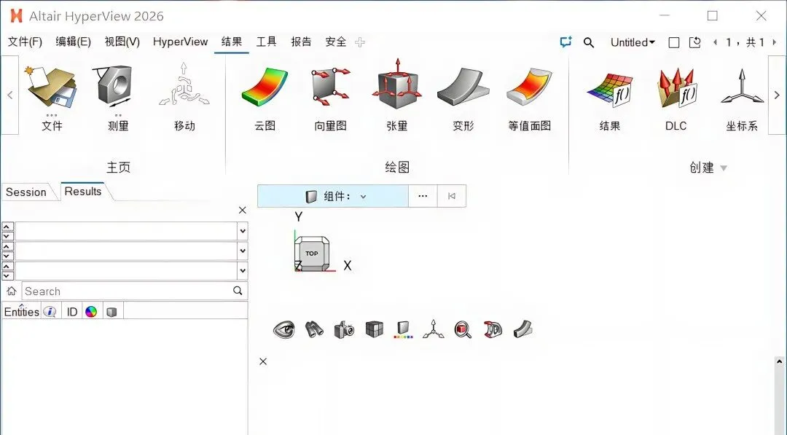The width and height of the screenshot is (787, 435).
Task: Open the Untitled dropdown
Action: (633, 43)
